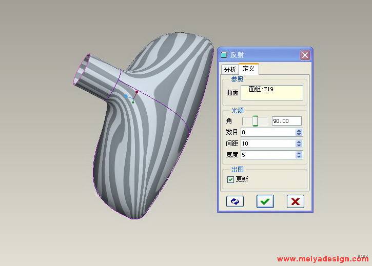Viewport: 372px width, 266px height.
Task: Click the angle value field 90.00
Action: [287, 121]
